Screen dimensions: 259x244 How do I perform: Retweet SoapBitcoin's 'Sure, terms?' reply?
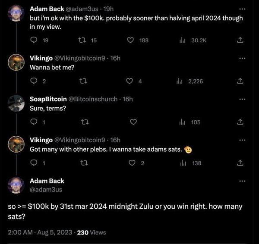click(85, 122)
